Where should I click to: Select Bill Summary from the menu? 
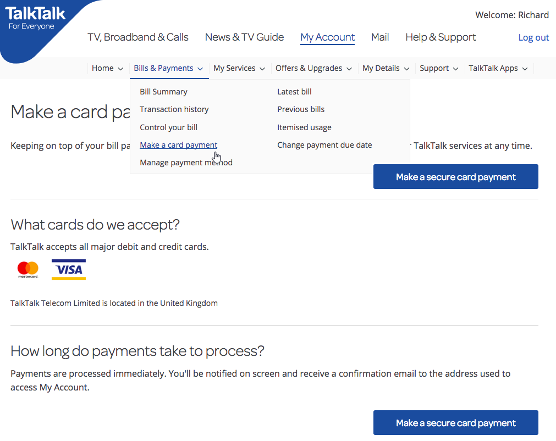coord(163,92)
